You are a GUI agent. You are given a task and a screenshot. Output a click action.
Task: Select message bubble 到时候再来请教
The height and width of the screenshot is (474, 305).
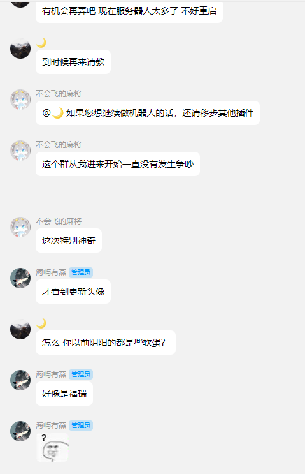point(73,62)
